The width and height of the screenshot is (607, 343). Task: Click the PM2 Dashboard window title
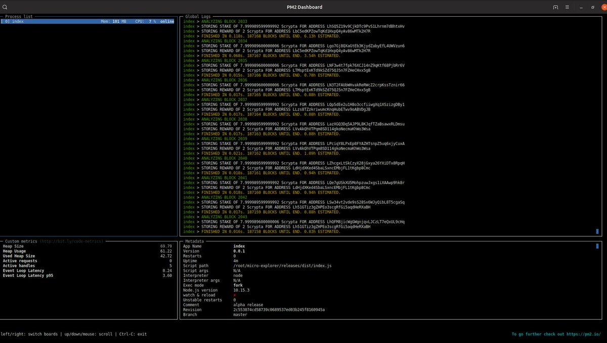303,7
